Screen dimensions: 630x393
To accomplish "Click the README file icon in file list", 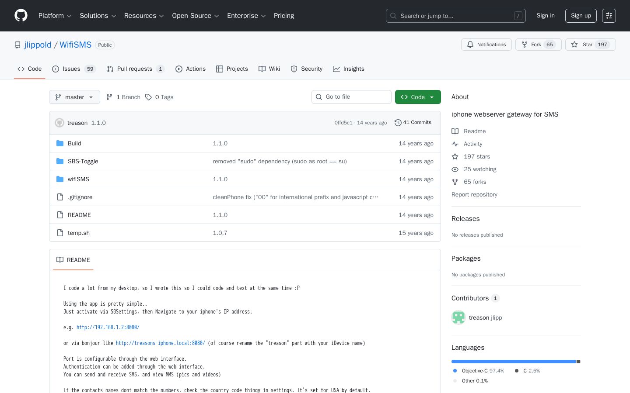I will pyautogui.click(x=60, y=215).
